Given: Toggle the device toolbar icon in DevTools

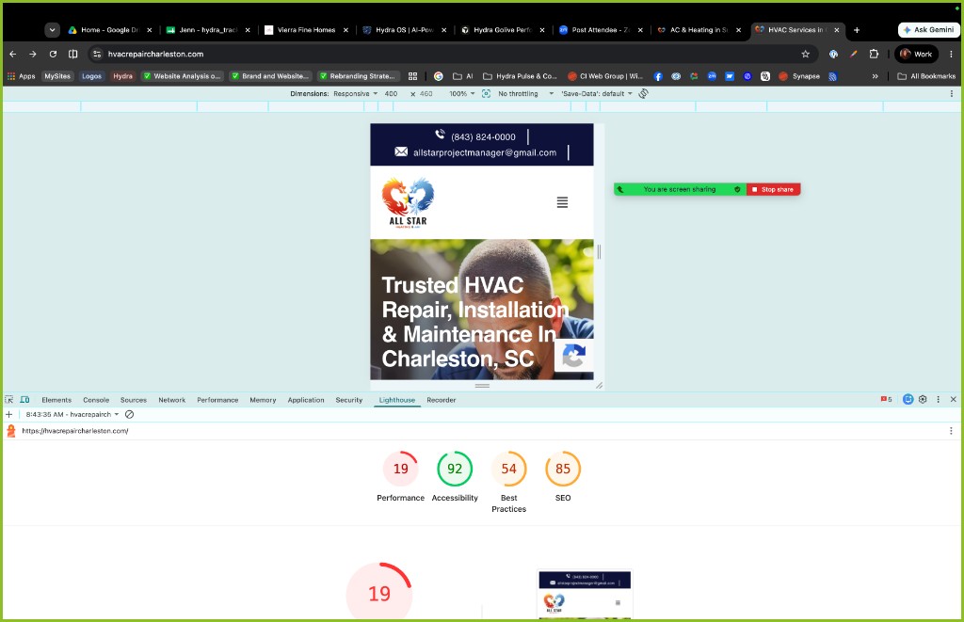Looking at the screenshot, I should [24, 400].
